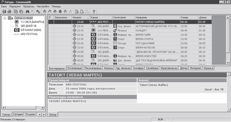Image resolution: width=231 pixels, height=122 pixels.
Task: Sort list by Начало column header
Action: 80,18
